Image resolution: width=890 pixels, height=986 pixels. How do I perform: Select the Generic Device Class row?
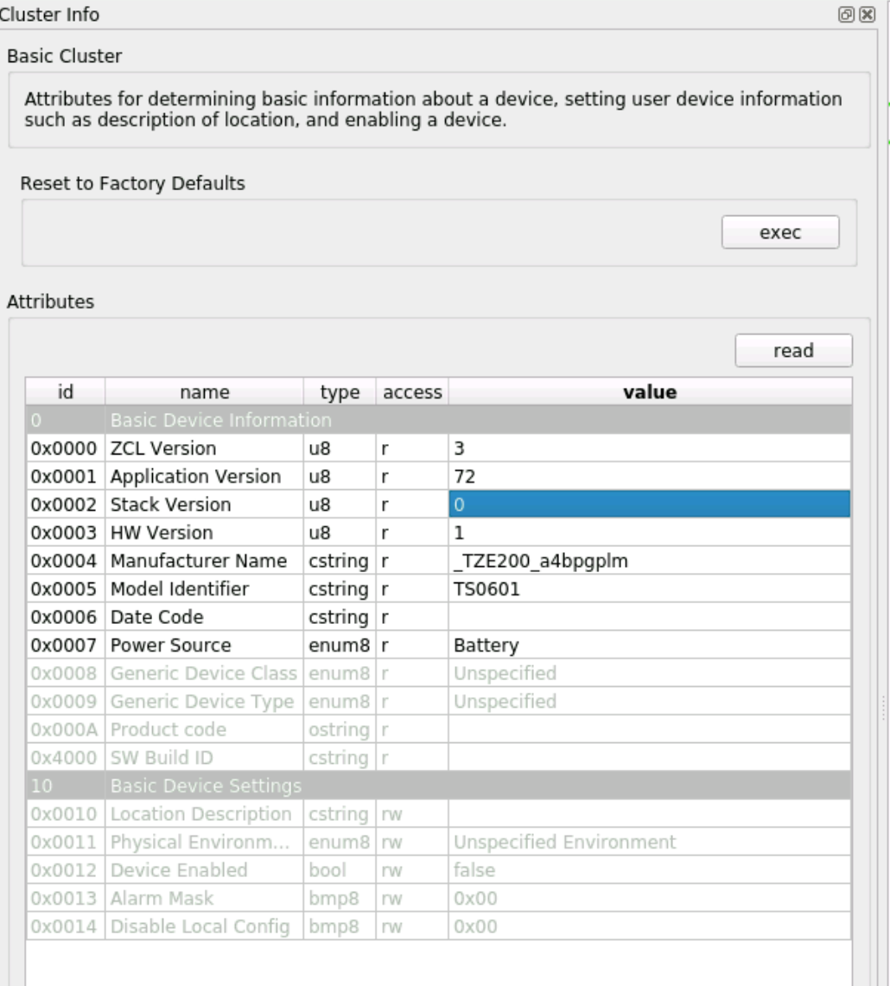coord(438,673)
